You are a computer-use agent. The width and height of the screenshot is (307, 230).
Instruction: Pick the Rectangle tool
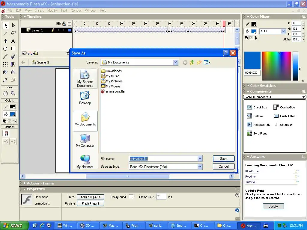(13, 49)
